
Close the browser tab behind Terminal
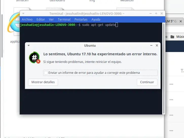181,21
